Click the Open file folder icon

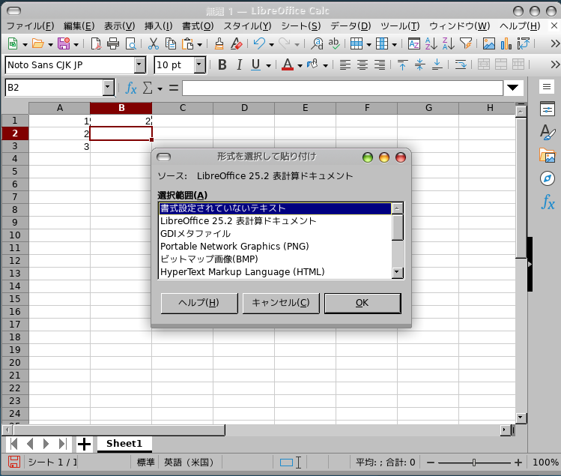point(38,44)
